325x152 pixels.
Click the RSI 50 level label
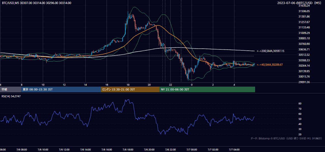point(300,119)
